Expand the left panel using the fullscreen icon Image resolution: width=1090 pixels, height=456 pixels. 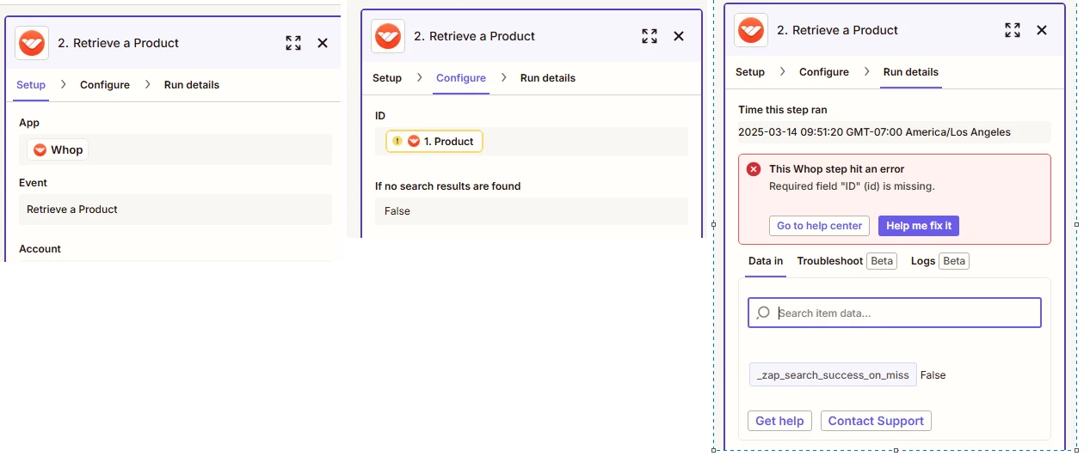[x=293, y=43]
